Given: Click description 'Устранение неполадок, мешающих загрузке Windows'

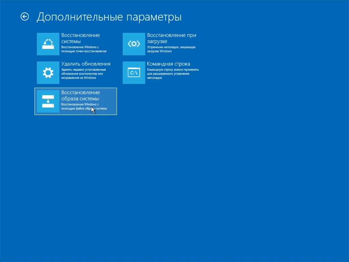Looking at the screenshot, I should (x=171, y=49).
